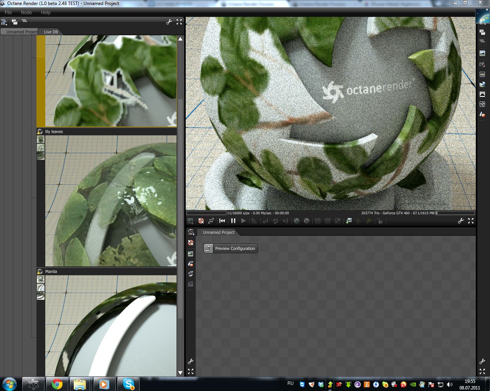The image size is (490, 391).
Task: Click the user icon beside lily leaves
Action: click(x=40, y=131)
